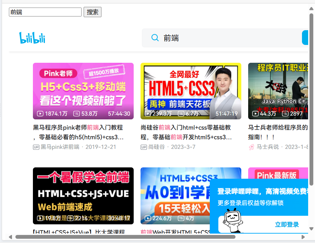Click the 立即登录 login button

[287, 224]
